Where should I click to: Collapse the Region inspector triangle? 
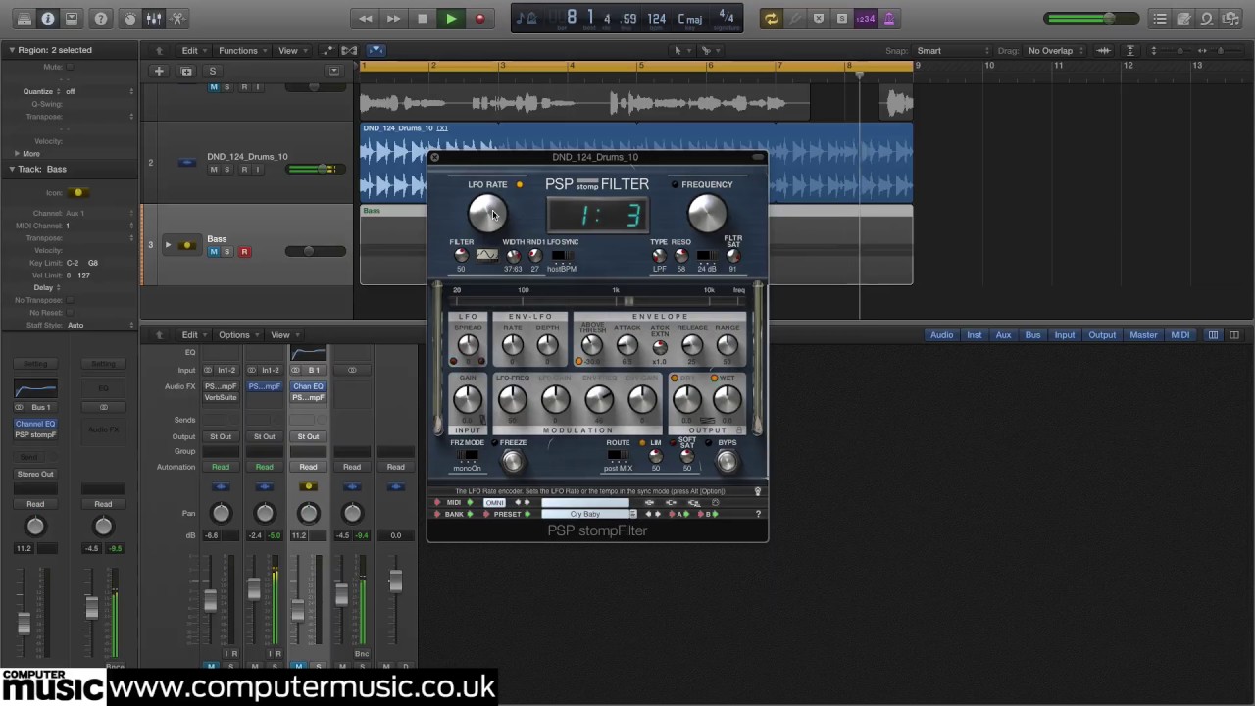tap(12, 50)
